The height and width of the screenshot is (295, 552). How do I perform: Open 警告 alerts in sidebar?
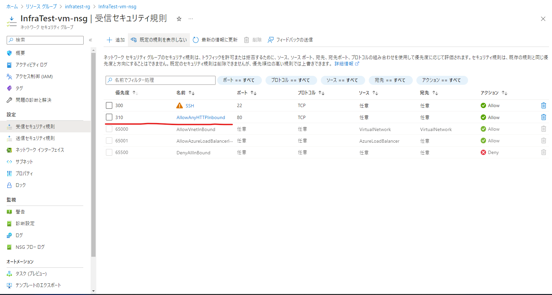click(20, 212)
